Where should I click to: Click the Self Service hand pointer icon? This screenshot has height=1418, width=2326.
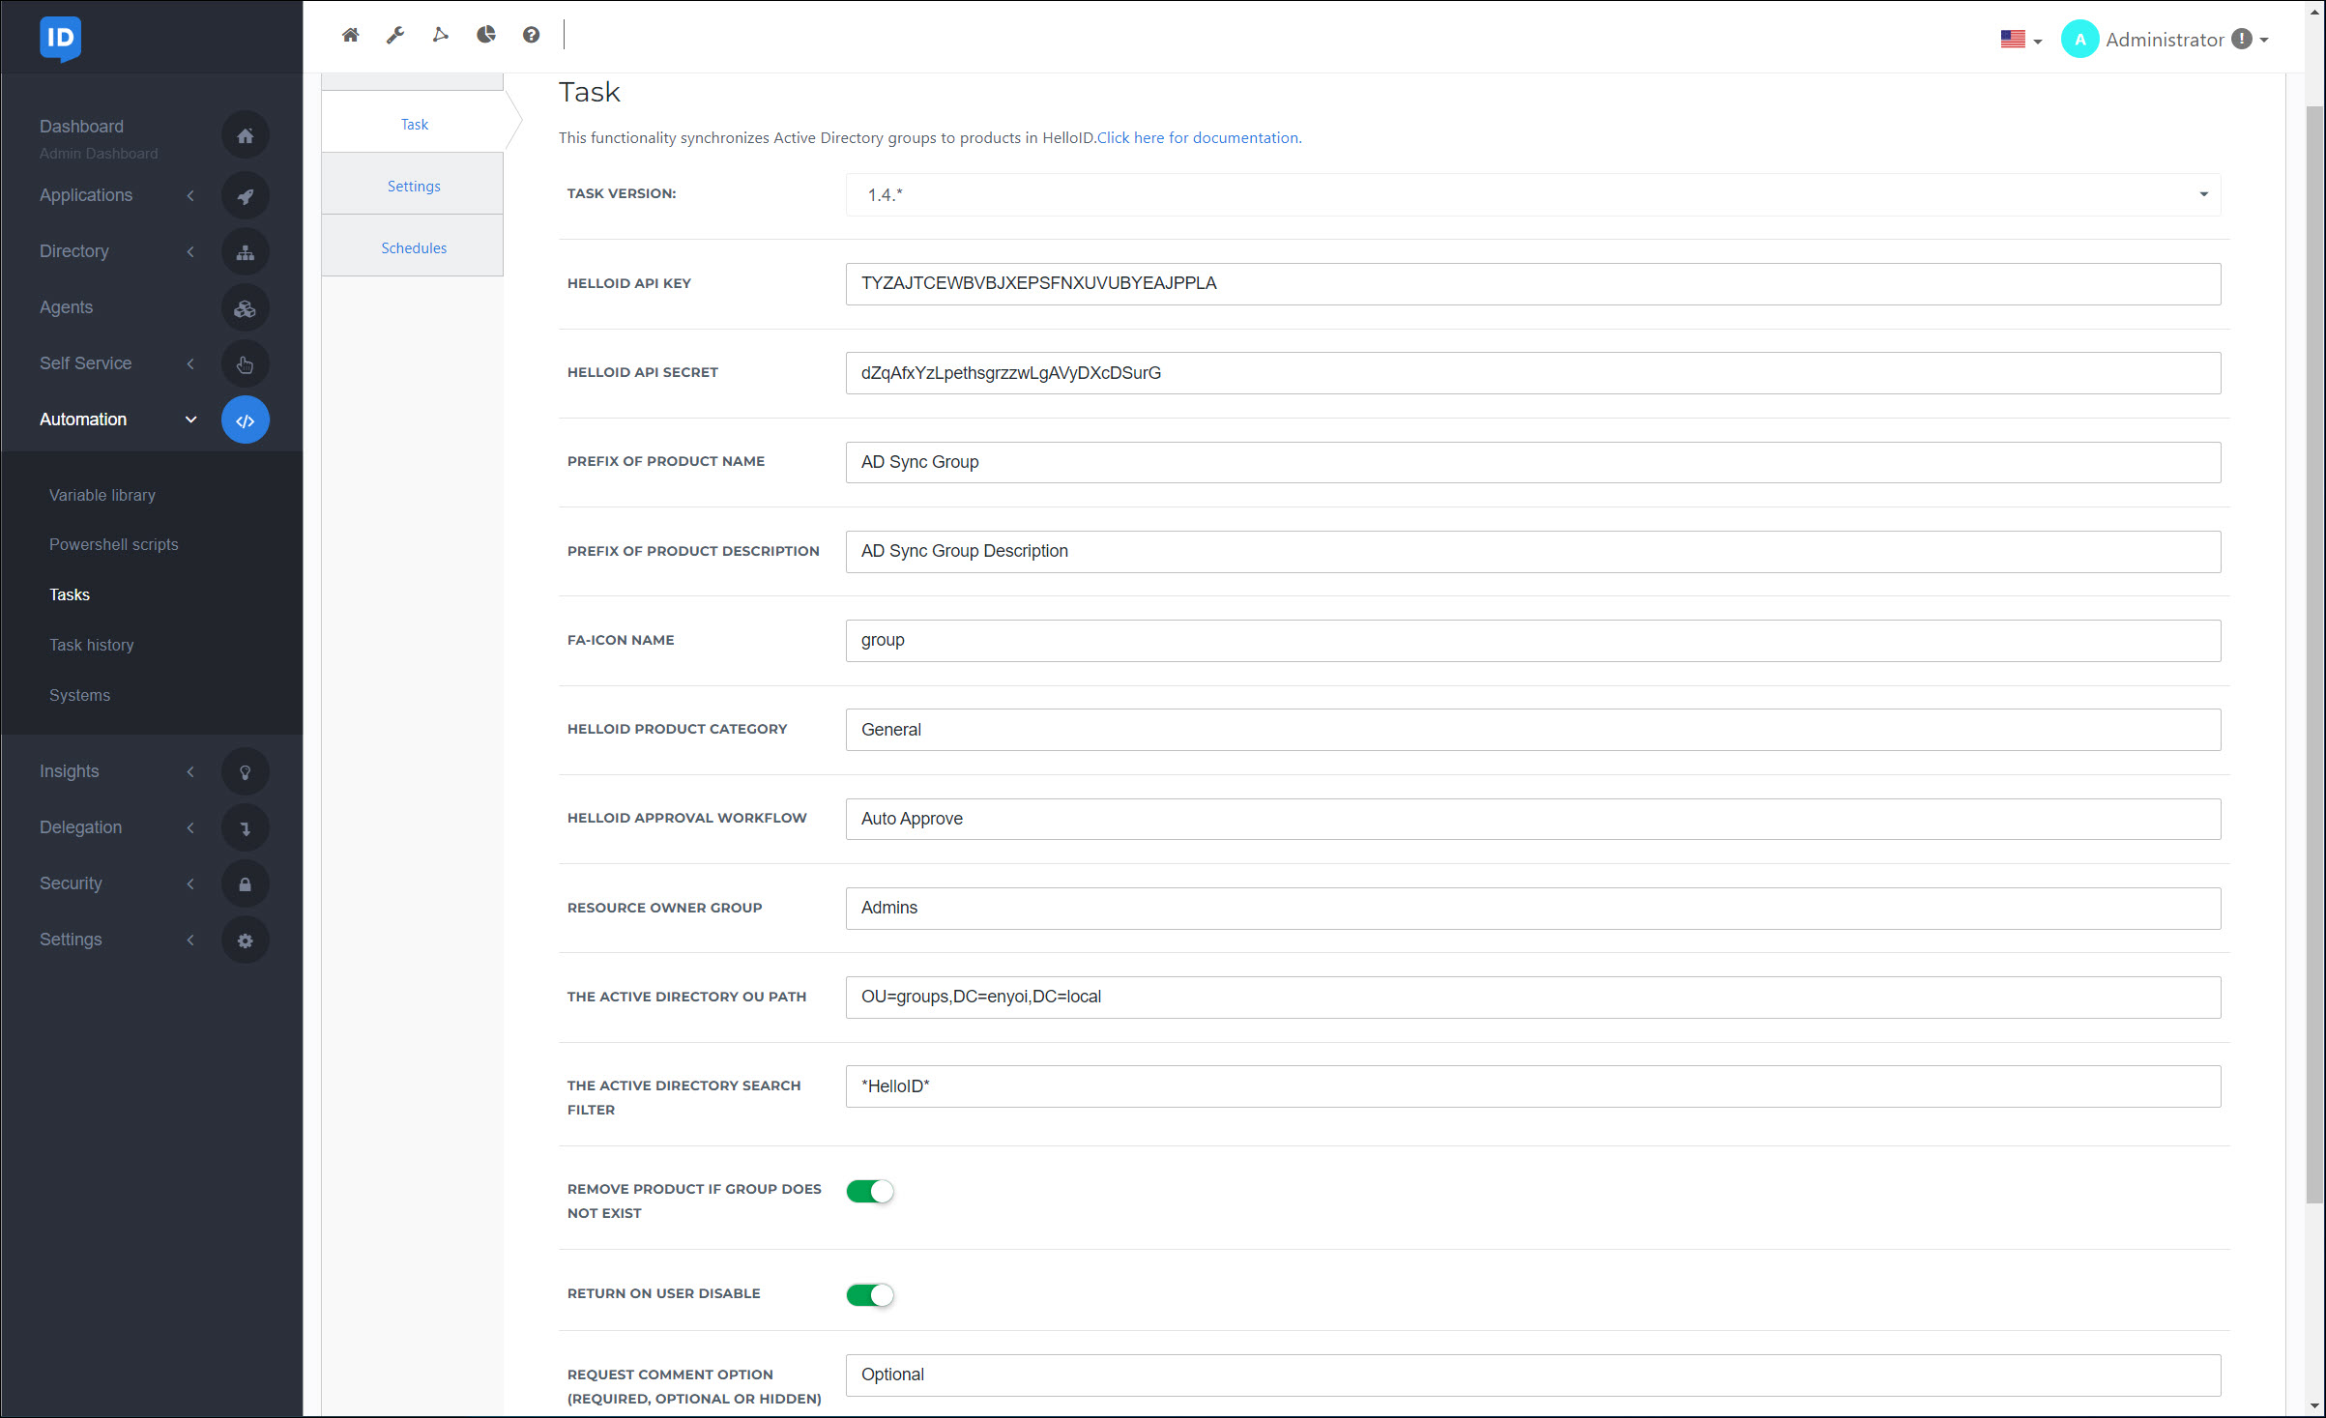pos(245,364)
